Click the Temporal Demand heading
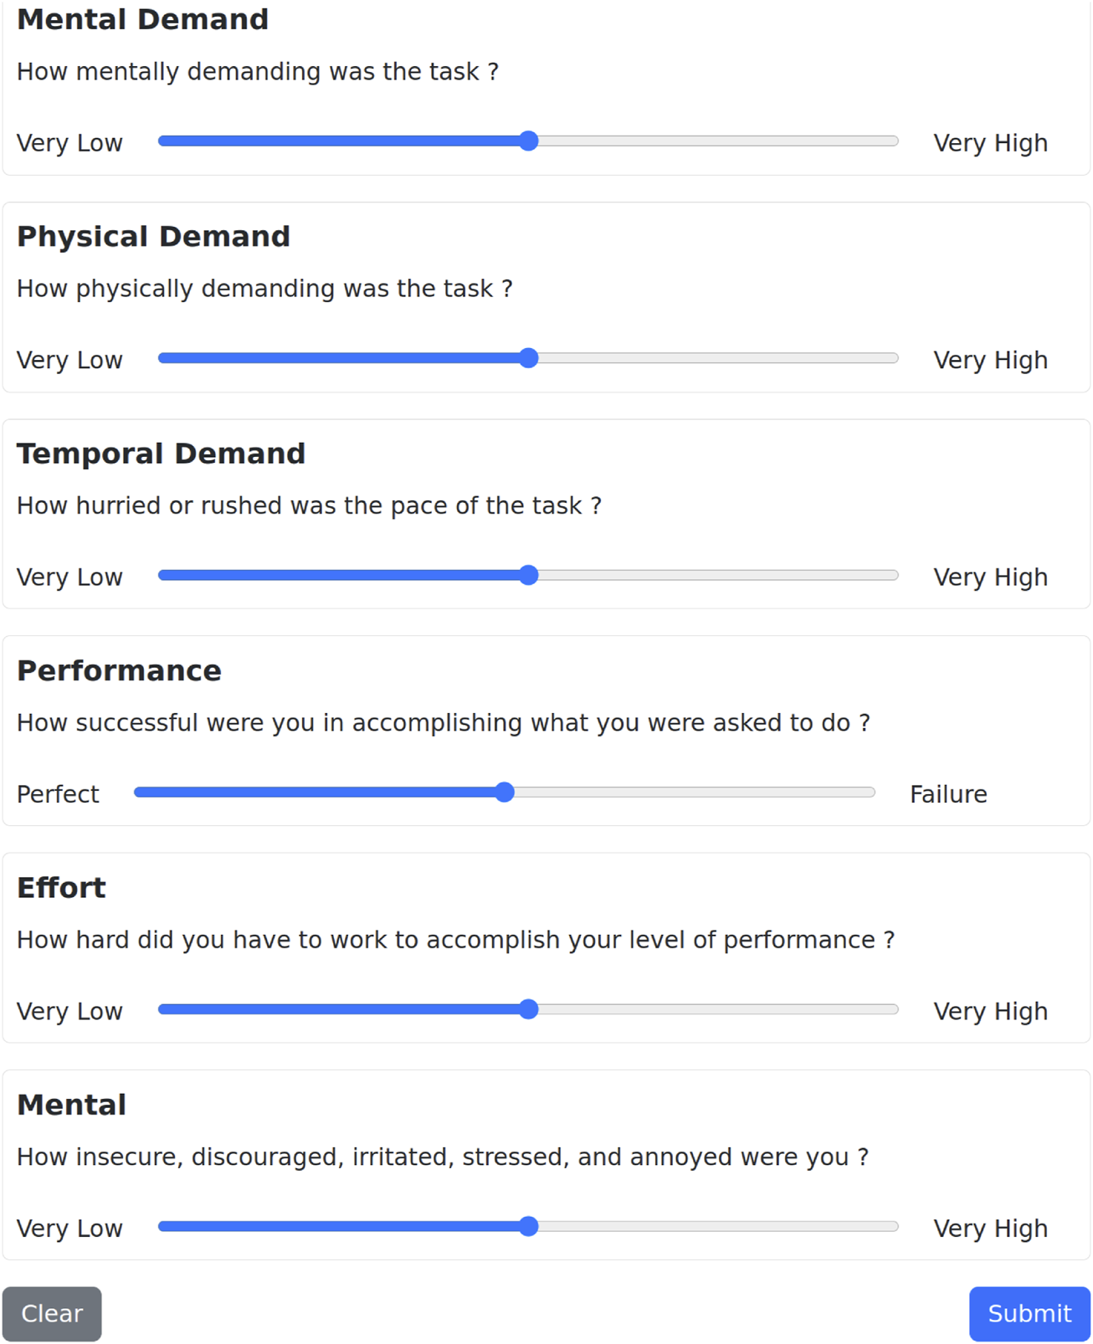The image size is (1093, 1344). 161,454
